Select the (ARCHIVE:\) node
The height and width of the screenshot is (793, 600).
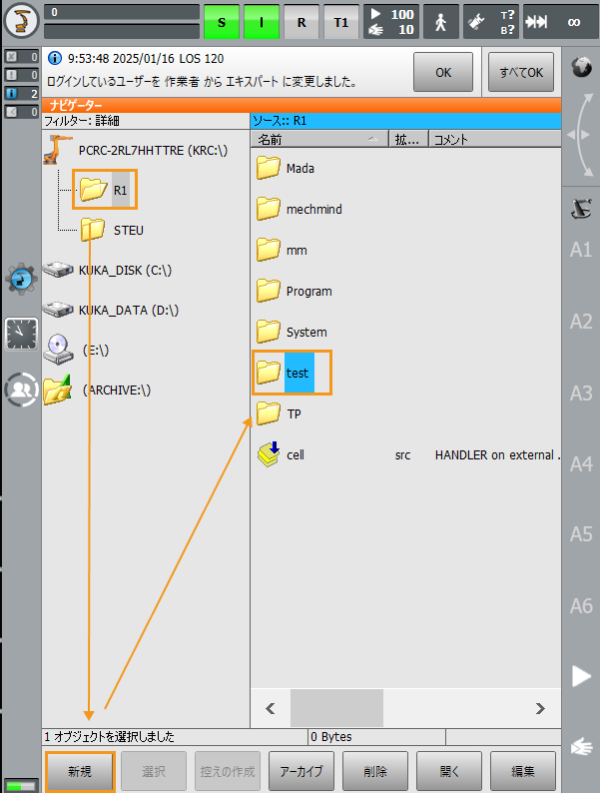[97, 390]
